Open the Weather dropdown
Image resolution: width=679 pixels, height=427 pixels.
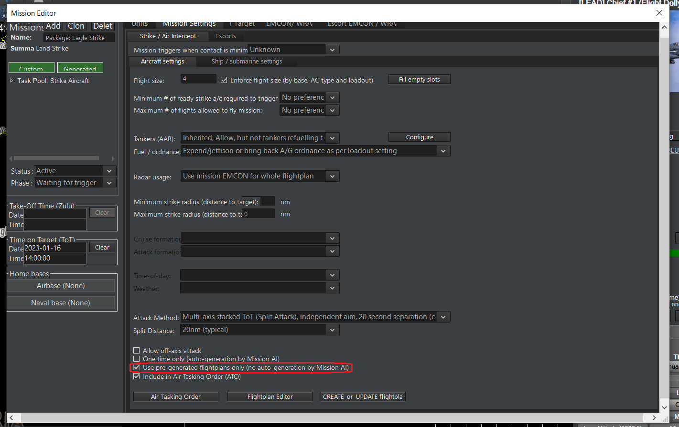260,288
